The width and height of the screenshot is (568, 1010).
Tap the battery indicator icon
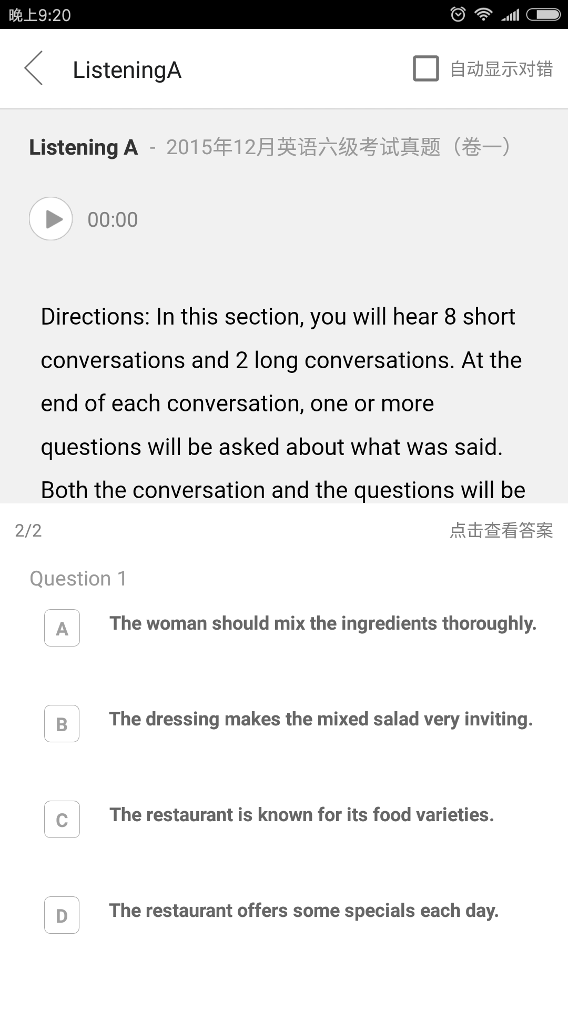tap(544, 15)
